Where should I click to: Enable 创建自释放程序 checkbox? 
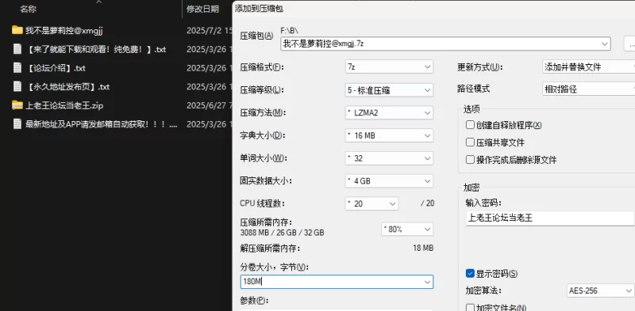click(470, 125)
